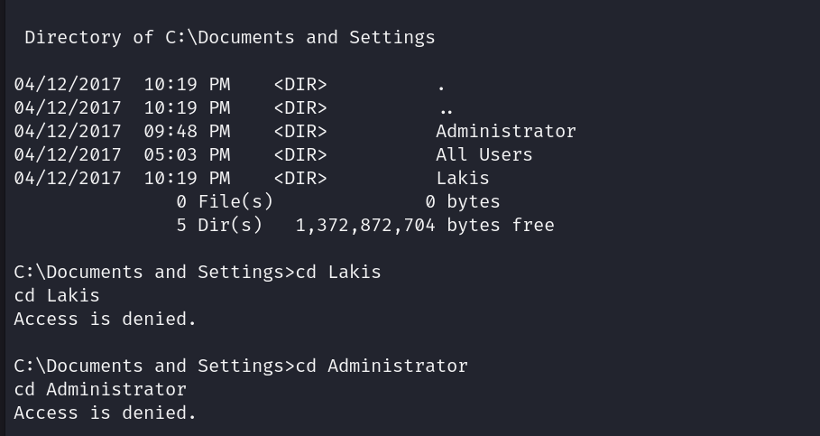Click the double-dot parent directory entry
The width and height of the screenshot is (820, 436).
[x=441, y=108]
